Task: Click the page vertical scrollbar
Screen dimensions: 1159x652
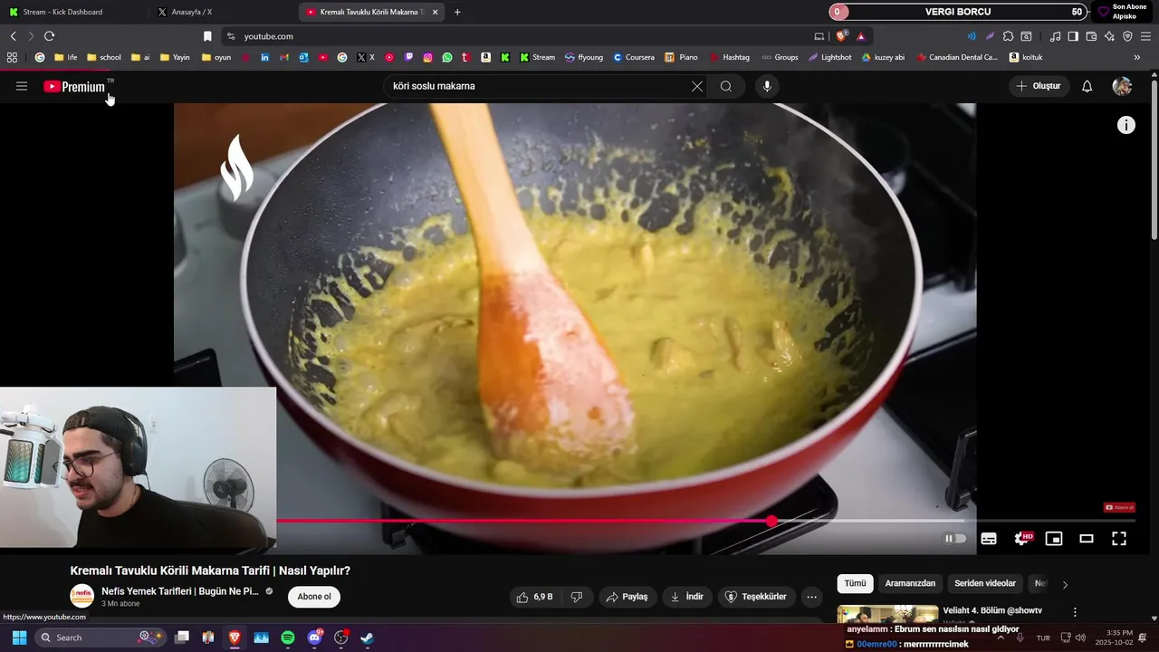Action: click(1154, 158)
